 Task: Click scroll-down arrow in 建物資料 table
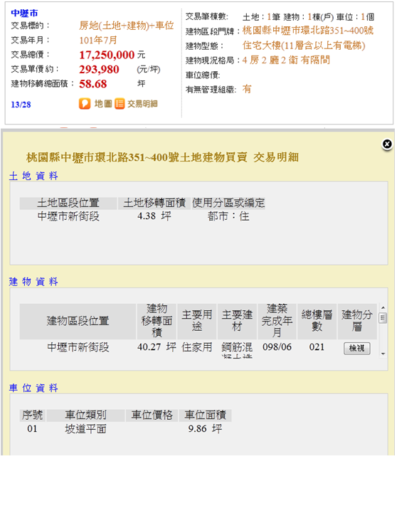tap(383, 354)
